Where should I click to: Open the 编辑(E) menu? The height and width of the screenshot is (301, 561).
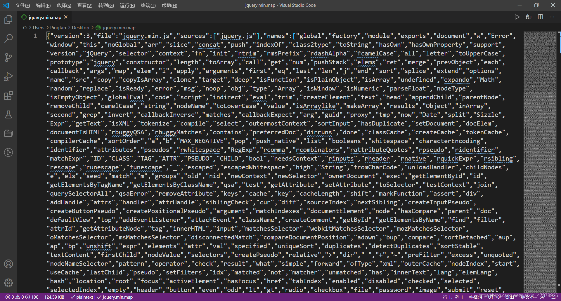[43, 5]
